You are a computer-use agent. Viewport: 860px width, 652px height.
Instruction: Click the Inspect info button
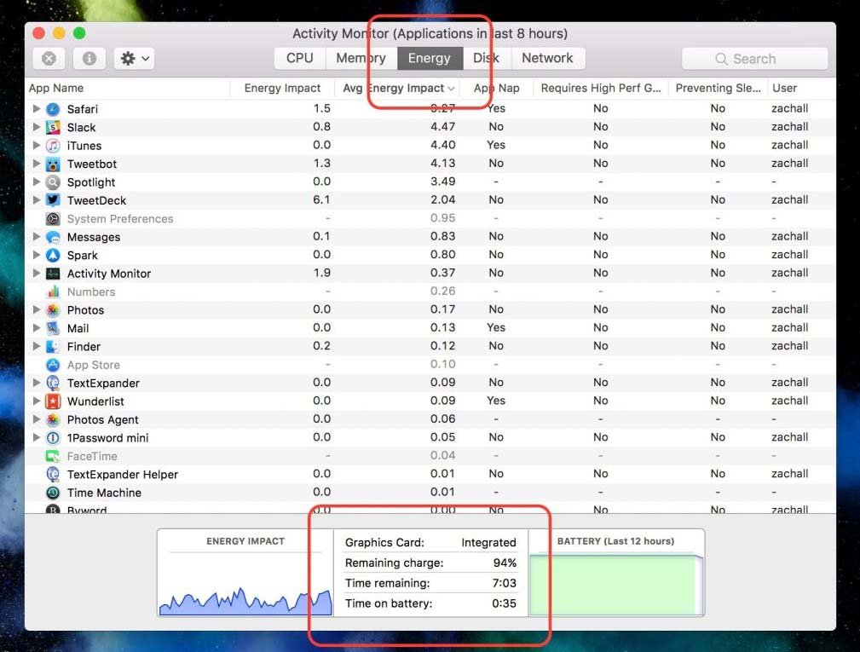click(89, 58)
